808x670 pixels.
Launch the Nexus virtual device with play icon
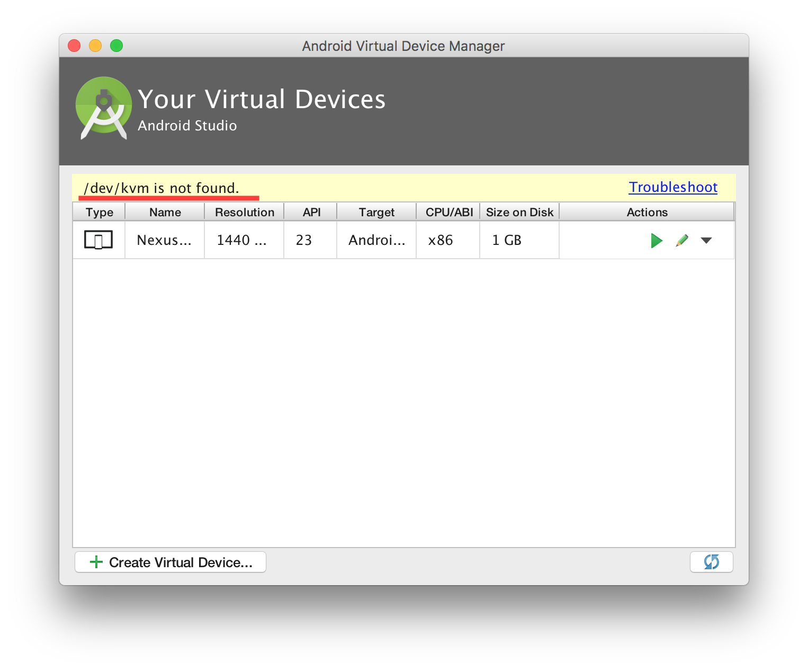[656, 241]
